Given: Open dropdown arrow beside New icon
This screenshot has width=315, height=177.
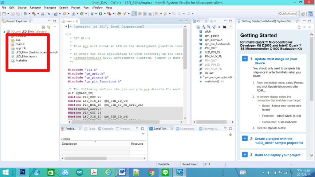Looking at the screenshot, I should click(8, 14).
